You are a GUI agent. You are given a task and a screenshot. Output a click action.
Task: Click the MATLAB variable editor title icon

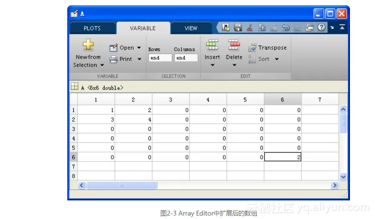[x=74, y=13]
